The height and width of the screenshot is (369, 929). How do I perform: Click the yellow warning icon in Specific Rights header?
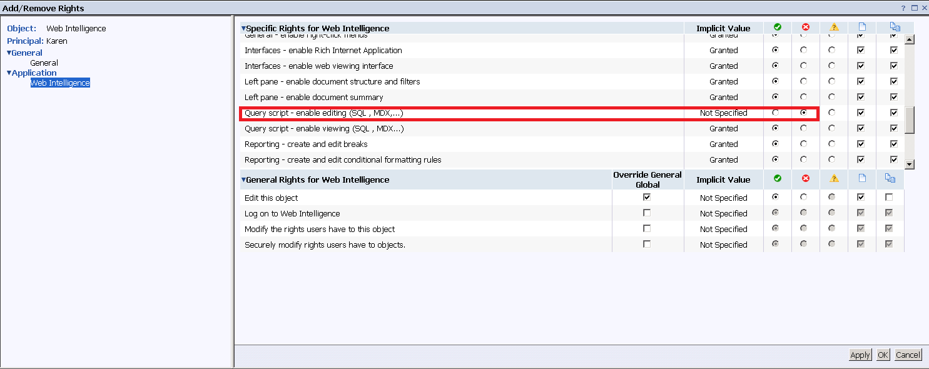[x=834, y=28]
